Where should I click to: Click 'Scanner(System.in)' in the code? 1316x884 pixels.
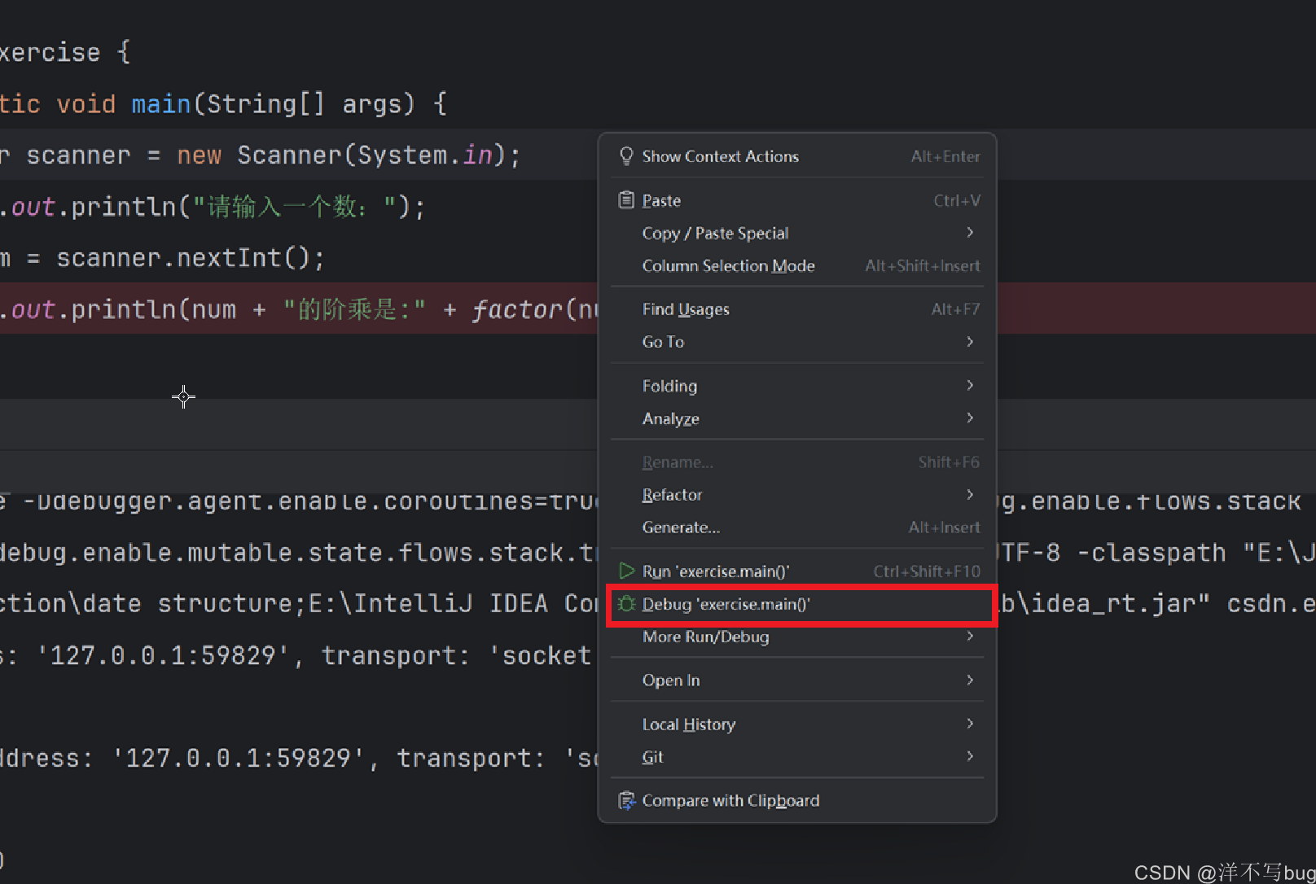pyautogui.click(x=372, y=155)
